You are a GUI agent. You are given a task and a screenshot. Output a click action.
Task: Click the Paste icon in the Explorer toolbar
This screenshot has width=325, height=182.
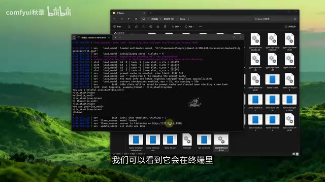click(x=143, y=27)
